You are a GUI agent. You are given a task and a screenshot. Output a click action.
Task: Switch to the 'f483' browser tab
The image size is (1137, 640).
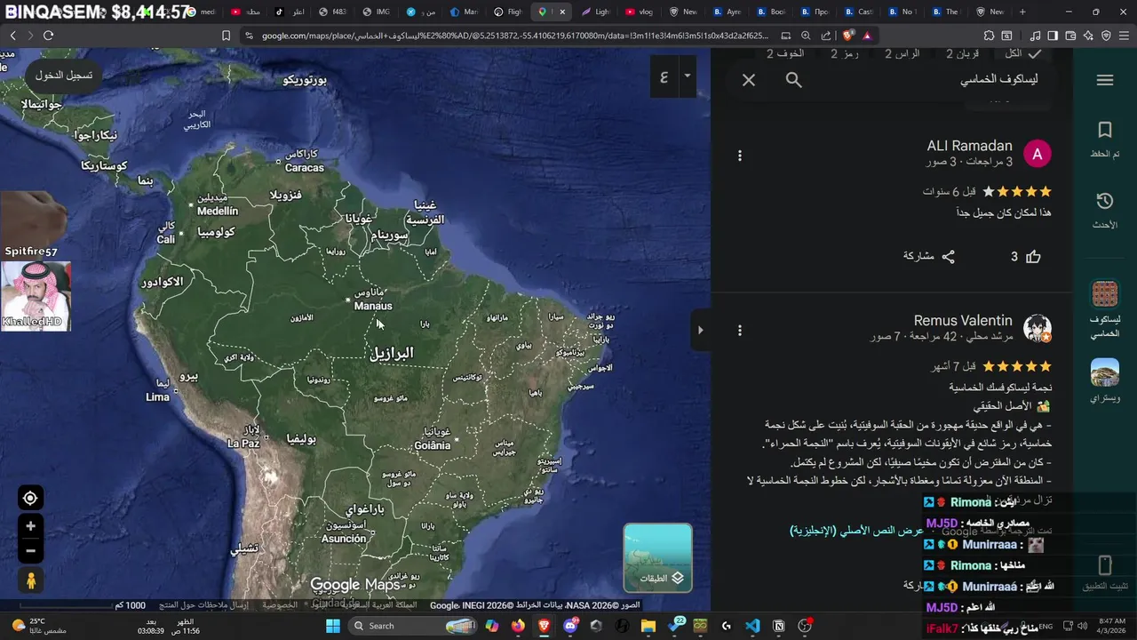332,12
